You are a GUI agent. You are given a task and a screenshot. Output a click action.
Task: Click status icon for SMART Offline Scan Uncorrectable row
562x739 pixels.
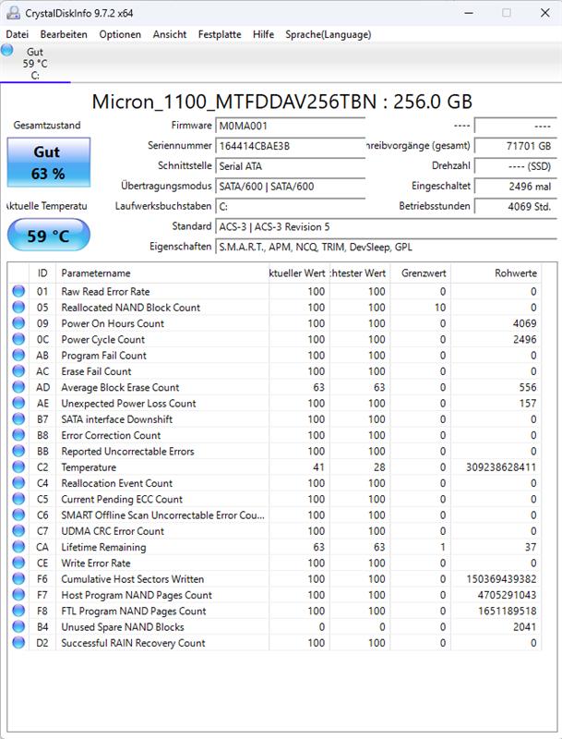pos(18,515)
